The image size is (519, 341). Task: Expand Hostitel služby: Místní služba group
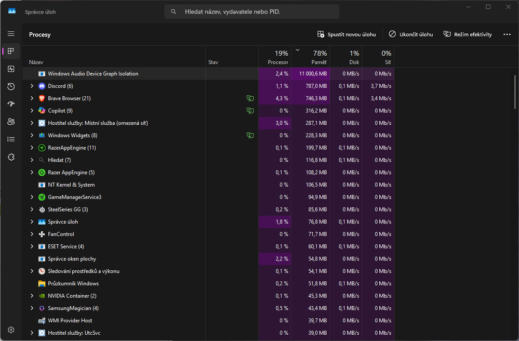point(32,123)
